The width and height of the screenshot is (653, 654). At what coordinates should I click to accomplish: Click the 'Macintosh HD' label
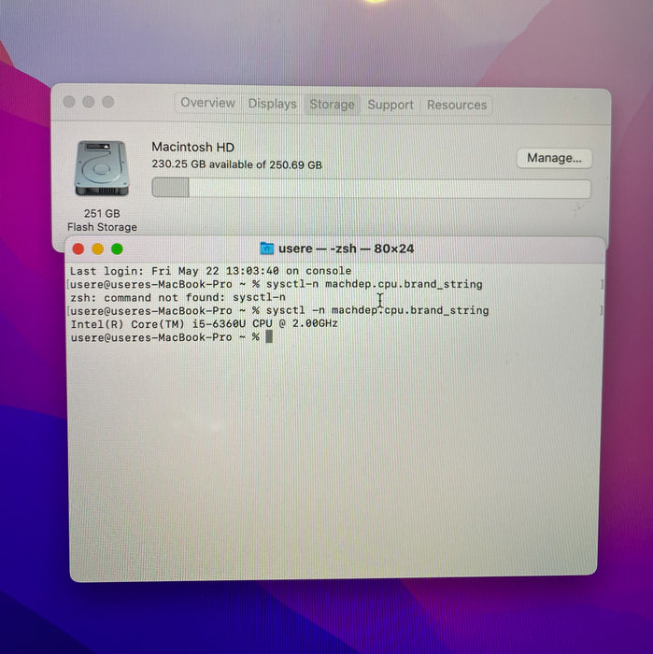192,147
